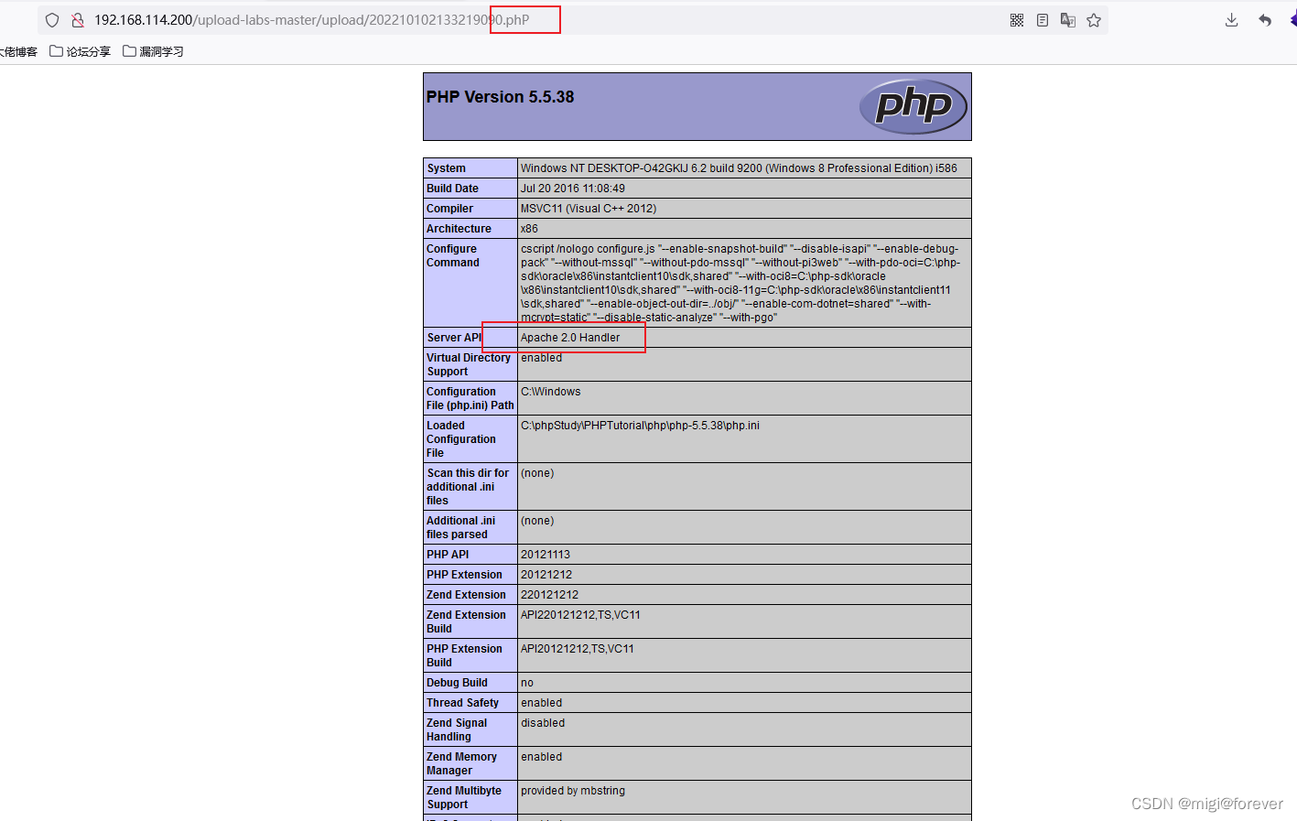This screenshot has width=1297, height=821.
Task: Click the PHP API label
Action: point(448,555)
